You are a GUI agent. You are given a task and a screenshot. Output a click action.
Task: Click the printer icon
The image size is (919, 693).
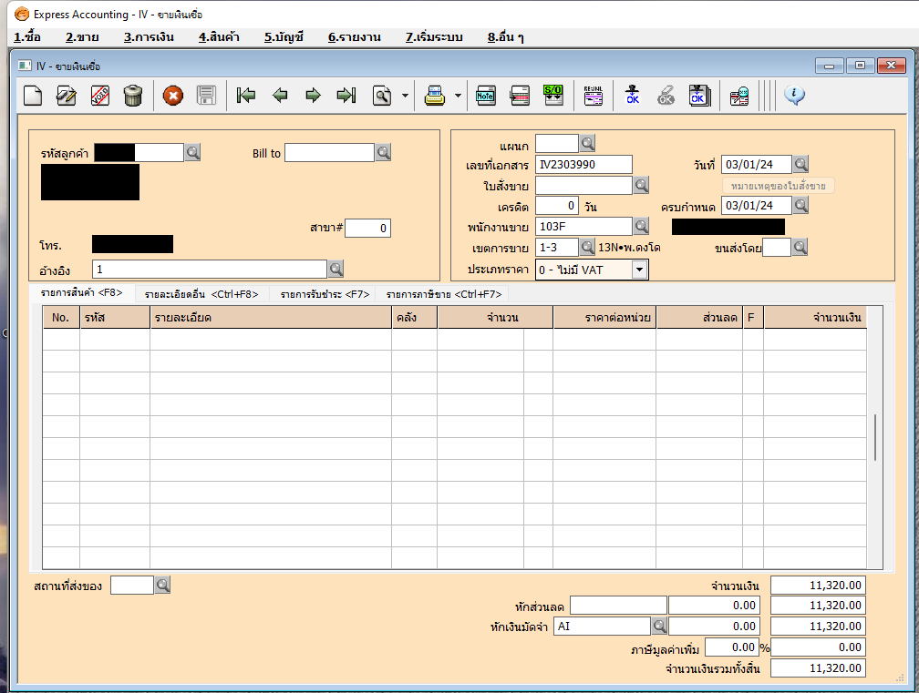point(436,96)
